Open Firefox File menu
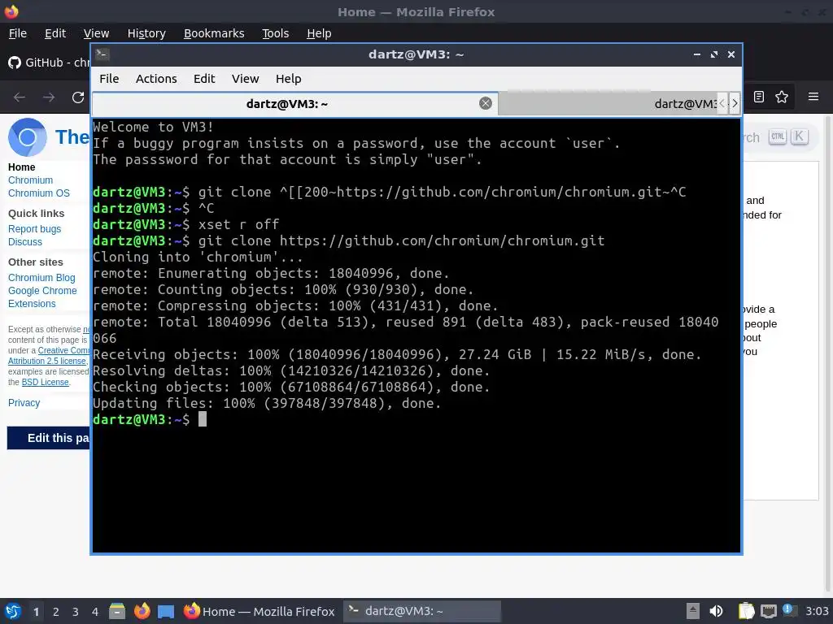833x624 pixels. 18,33
